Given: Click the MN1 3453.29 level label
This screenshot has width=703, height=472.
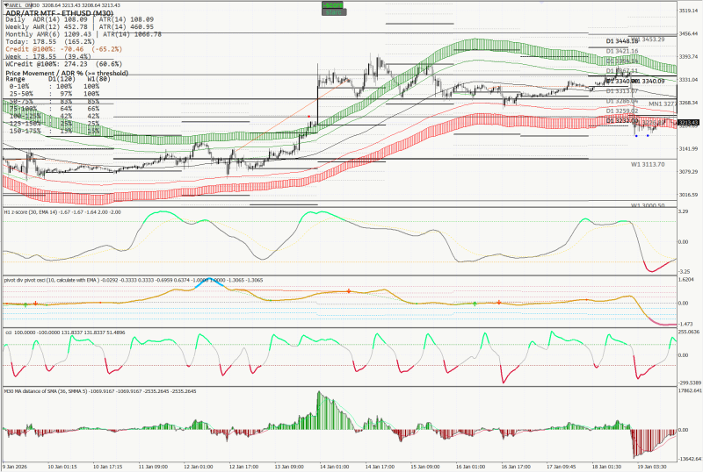Looking at the screenshot, I should coord(648,39).
